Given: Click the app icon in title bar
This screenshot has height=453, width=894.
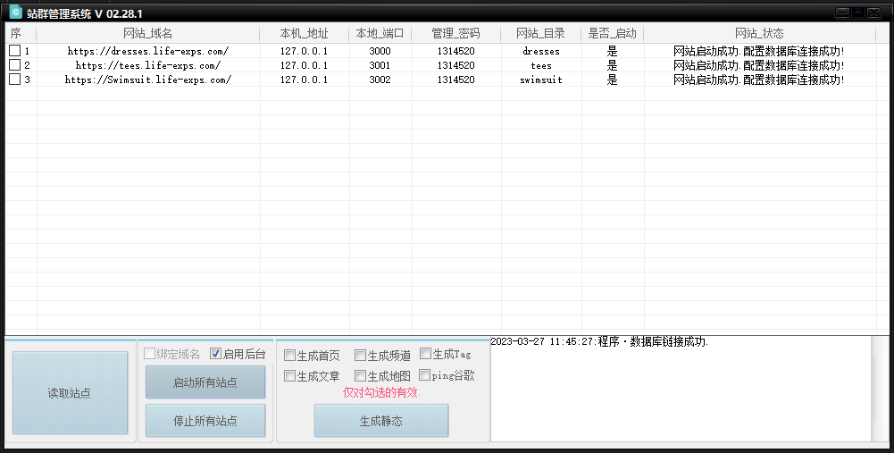Looking at the screenshot, I should click(16, 12).
